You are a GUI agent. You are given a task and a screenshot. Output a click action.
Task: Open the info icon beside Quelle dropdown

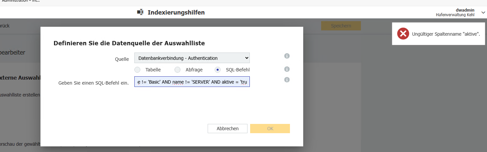click(x=287, y=56)
